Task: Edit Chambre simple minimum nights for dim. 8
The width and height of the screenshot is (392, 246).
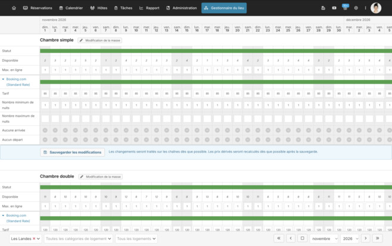Action: click(x=116, y=105)
